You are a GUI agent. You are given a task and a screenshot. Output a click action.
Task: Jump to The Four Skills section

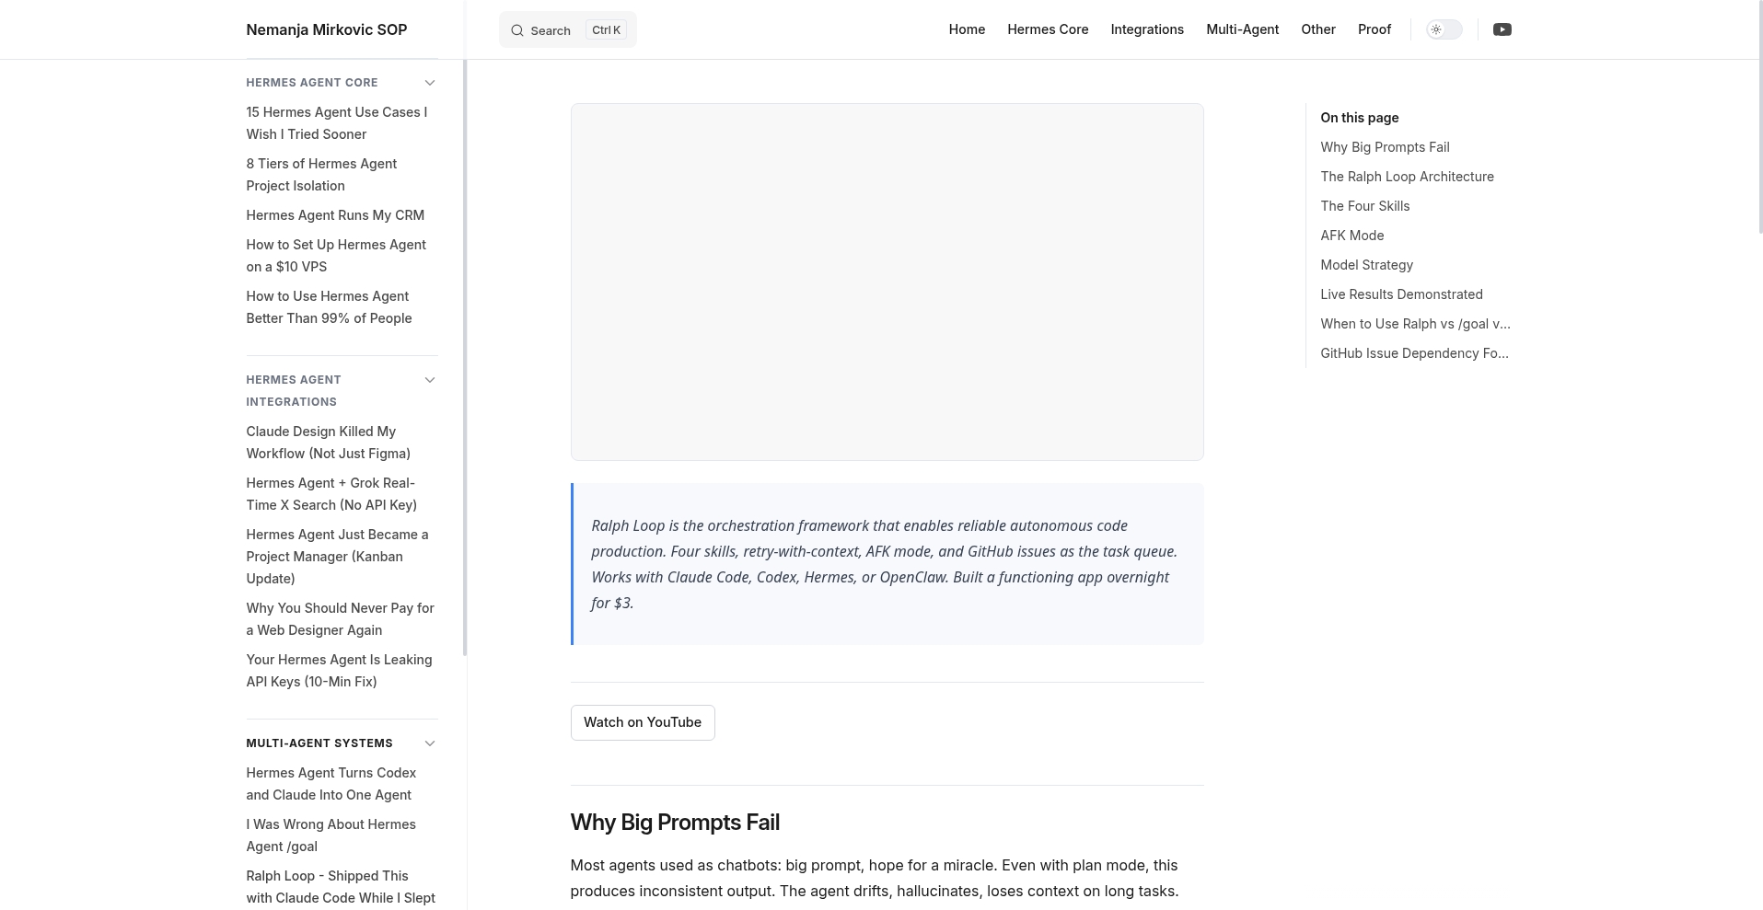pos(1364,206)
